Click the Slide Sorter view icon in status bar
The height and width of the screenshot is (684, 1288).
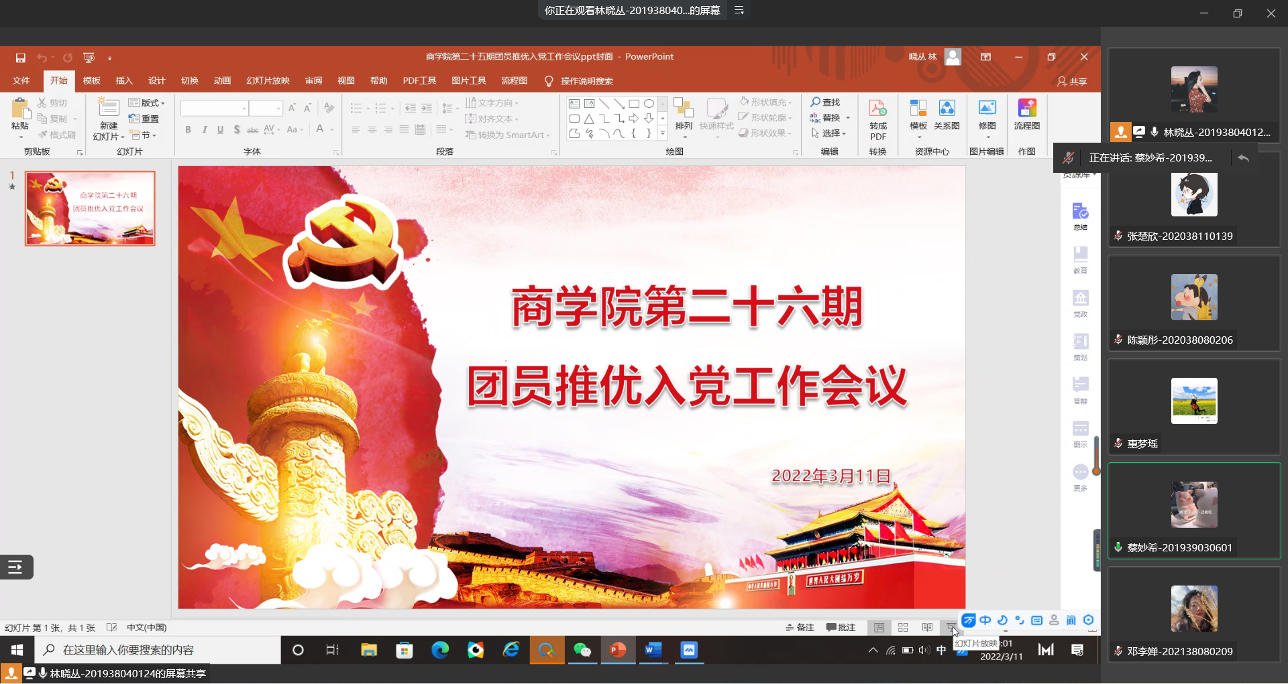point(903,627)
